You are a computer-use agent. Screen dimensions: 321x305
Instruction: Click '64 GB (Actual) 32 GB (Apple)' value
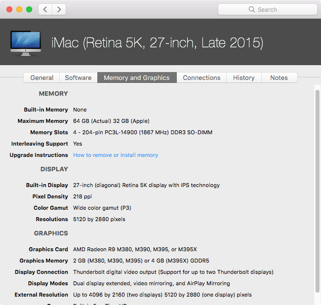111,121
